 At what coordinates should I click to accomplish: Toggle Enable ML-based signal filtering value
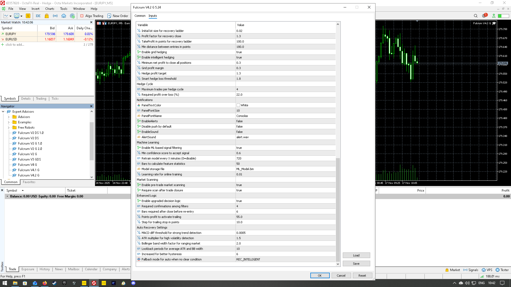[239, 148]
